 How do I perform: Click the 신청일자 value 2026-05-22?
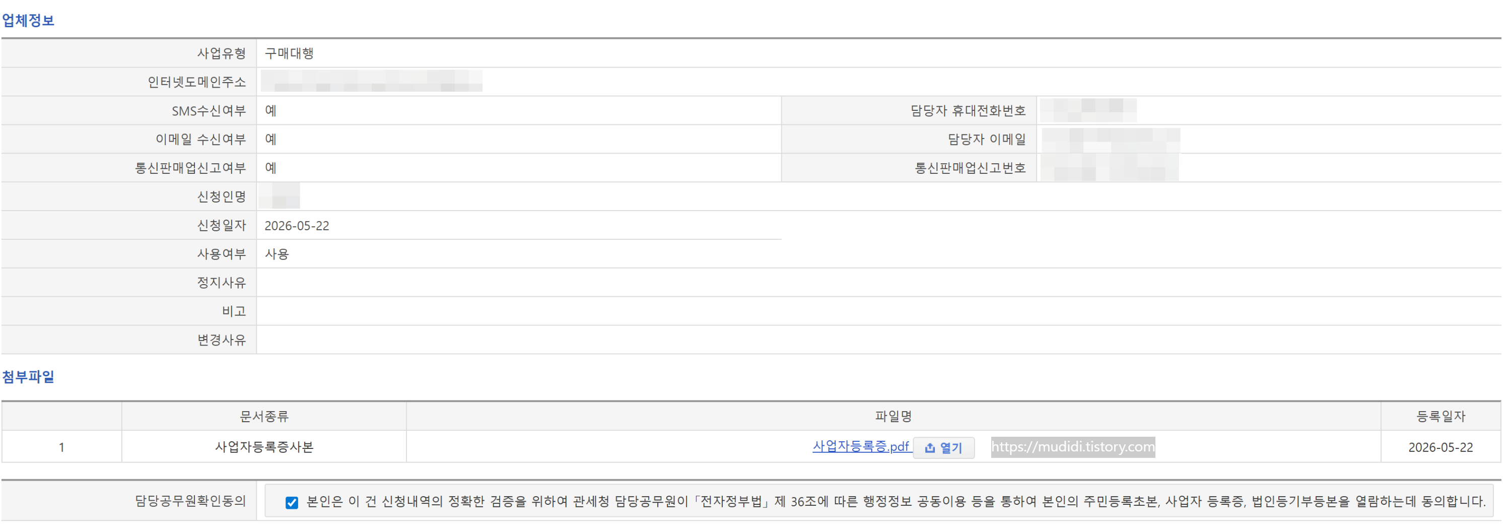[297, 226]
